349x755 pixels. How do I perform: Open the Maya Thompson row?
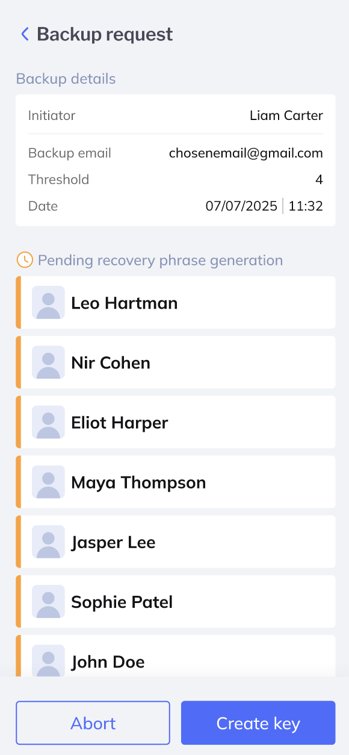point(175,482)
